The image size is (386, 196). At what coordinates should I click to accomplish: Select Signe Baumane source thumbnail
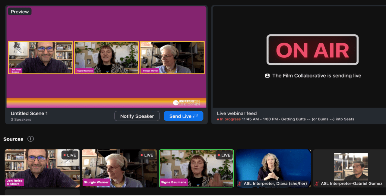pyautogui.click(x=196, y=168)
